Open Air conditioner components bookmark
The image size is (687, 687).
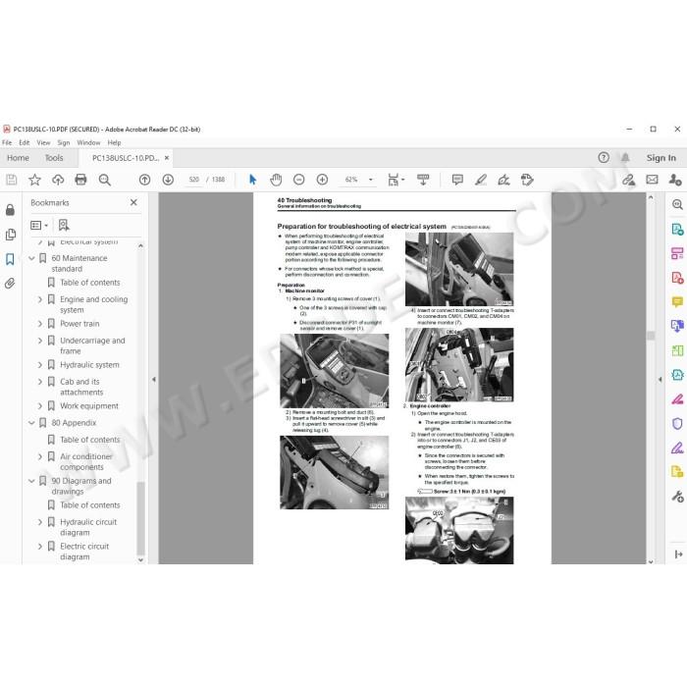[x=86, y=462]
